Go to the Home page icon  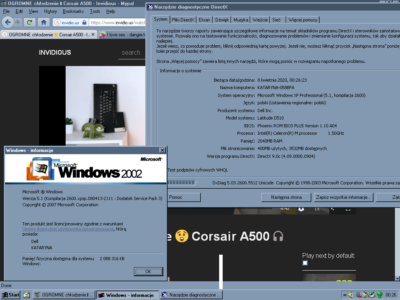(x=44, y=22)
